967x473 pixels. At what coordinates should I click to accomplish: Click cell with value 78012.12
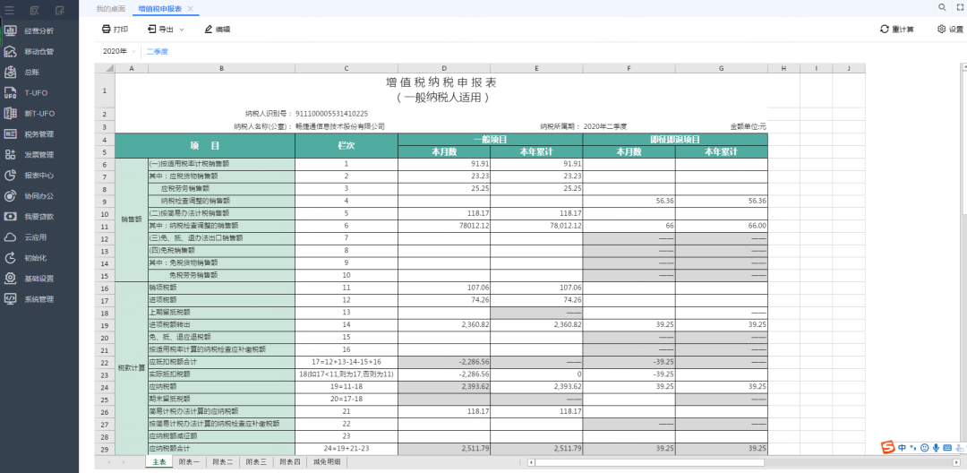[444, 227]
